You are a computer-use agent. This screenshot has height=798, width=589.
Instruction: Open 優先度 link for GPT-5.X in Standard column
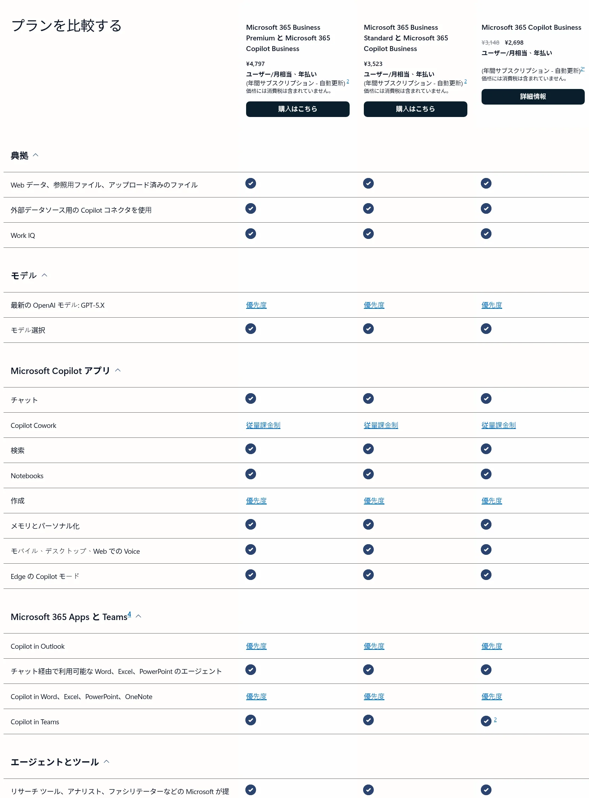pos(374,305)
